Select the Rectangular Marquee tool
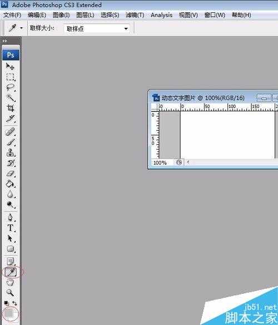278x325 pixels. (x=10, y=77)
